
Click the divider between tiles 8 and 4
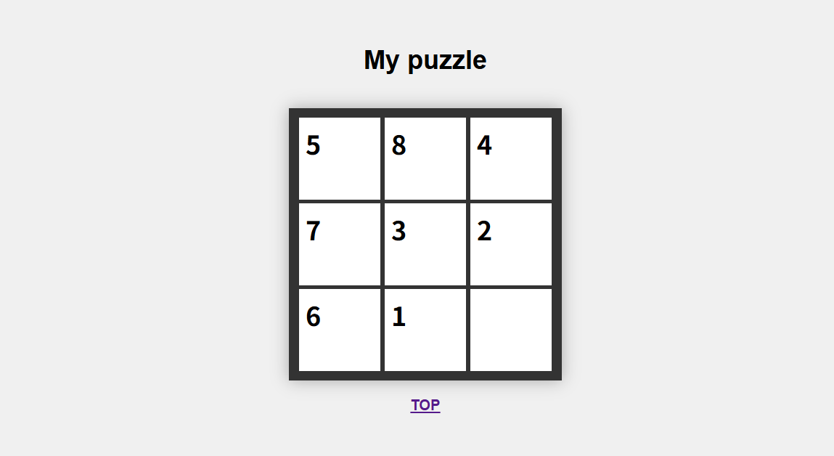click(x=468, y=158)
